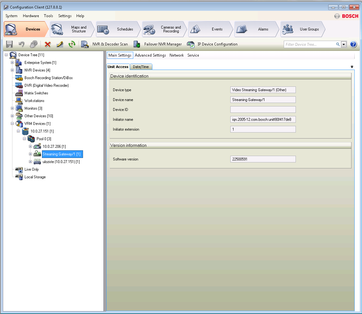Click the blue help question mark icon

[353, 44]
